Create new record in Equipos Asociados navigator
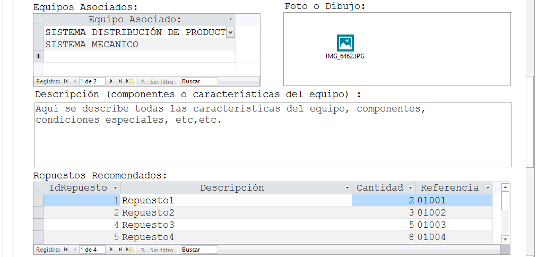Viewport: 538px width, 257px height. 129,81
